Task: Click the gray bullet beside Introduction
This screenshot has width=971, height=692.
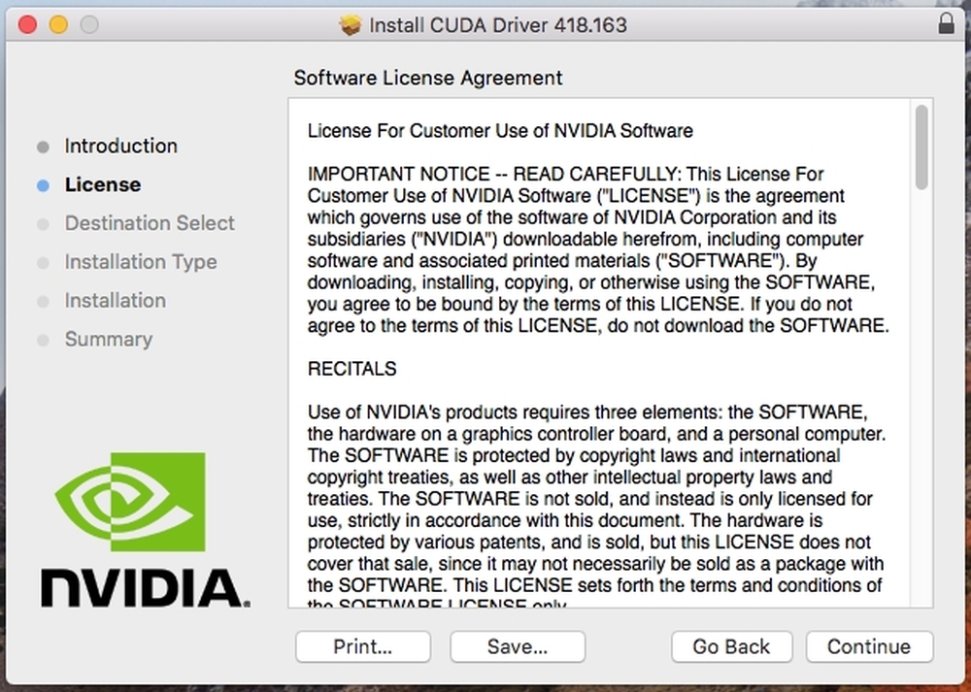Action: tap(43, 147)
